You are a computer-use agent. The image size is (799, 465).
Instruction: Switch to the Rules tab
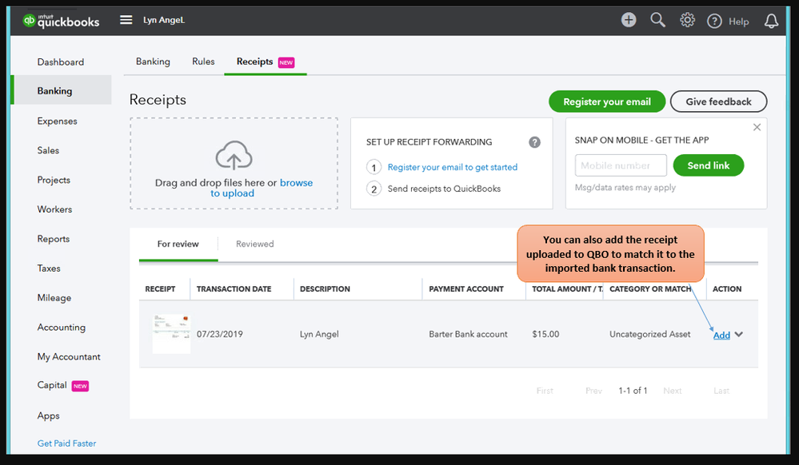coord(203,62)
